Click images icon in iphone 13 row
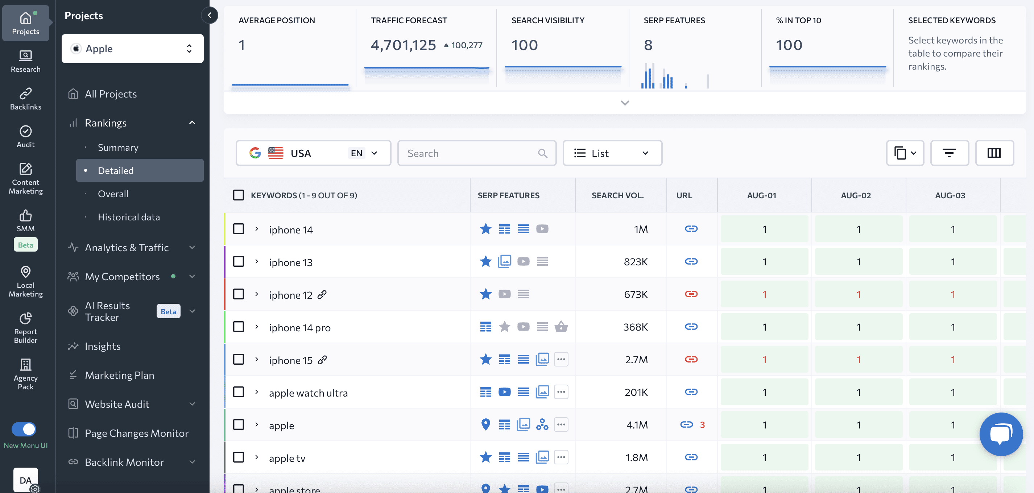The width and height of the screenshot is (1034, 493). click(x=504, y=261)
